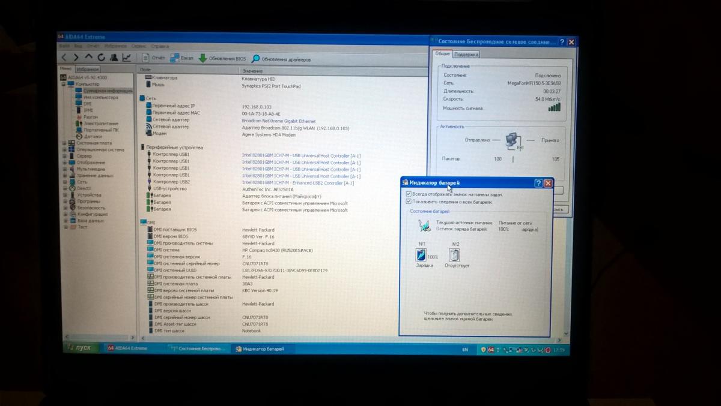Image resolution: width=721 pixels, height=406 pixels.
Task: Open Поддержка tab in wireless status
Action: [x=466, y=54]
